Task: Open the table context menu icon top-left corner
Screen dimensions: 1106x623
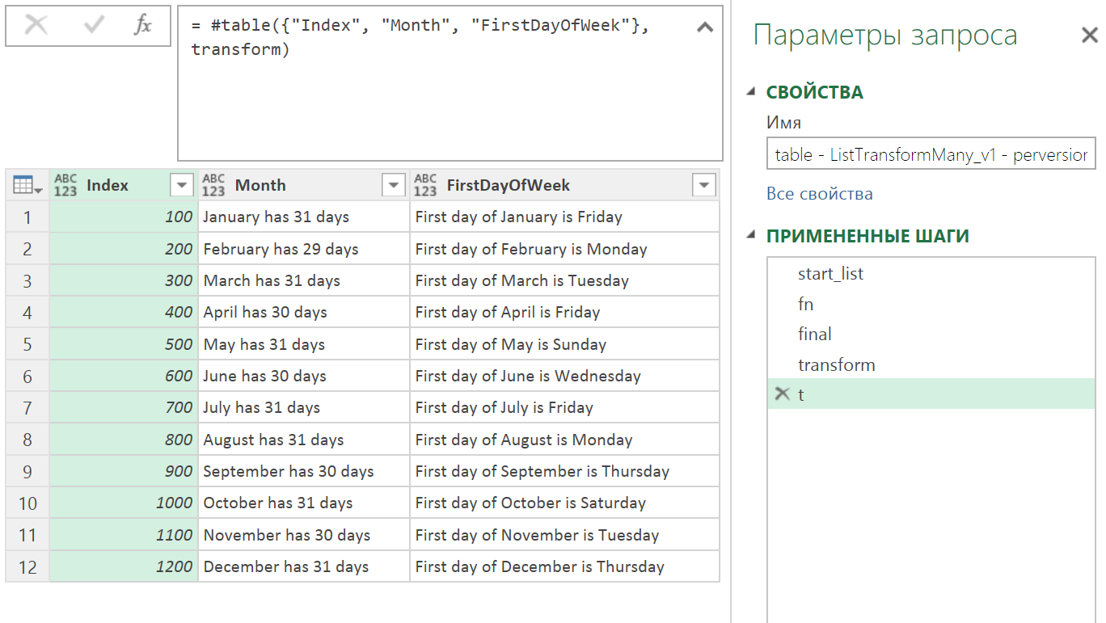Action: (26, 184)
